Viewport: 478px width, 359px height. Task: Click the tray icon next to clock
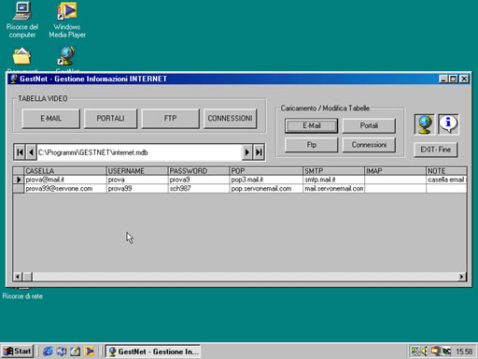tap(446, 352)
